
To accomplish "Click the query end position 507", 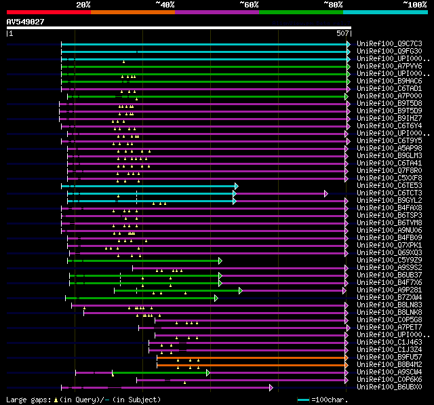I will point(342,33).
